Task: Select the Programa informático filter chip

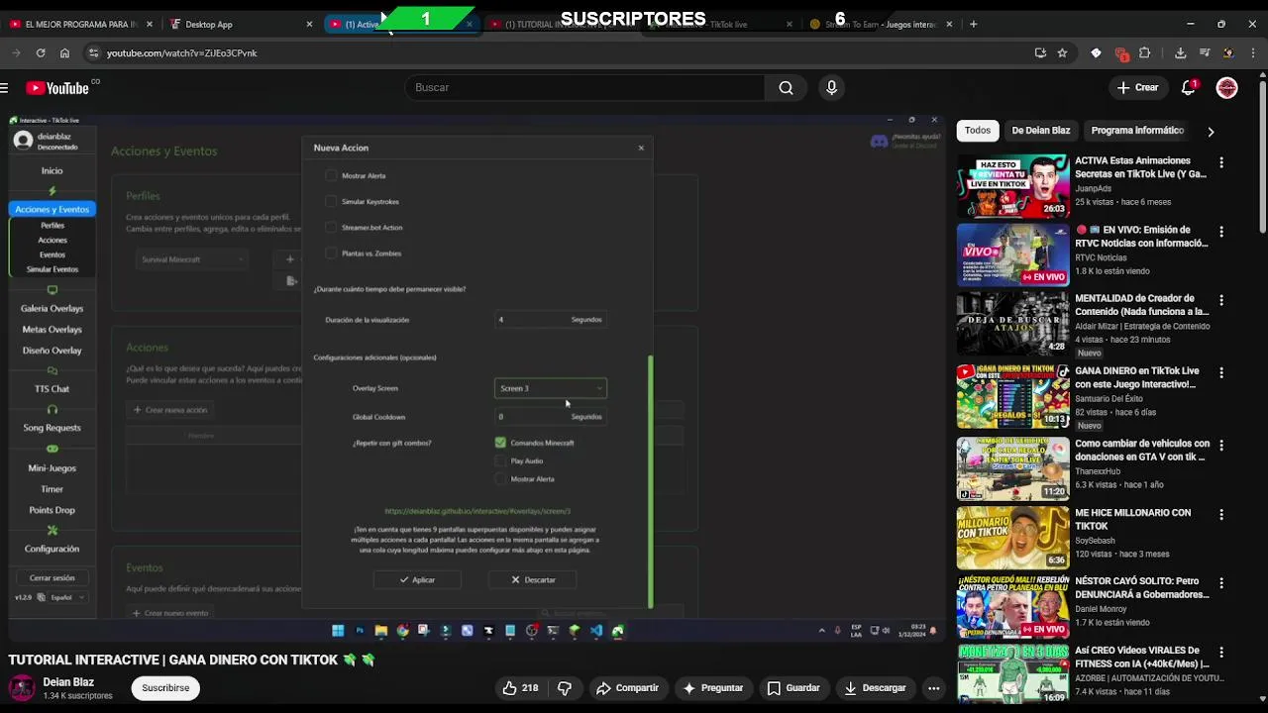Action: [x=1137, y=130]
